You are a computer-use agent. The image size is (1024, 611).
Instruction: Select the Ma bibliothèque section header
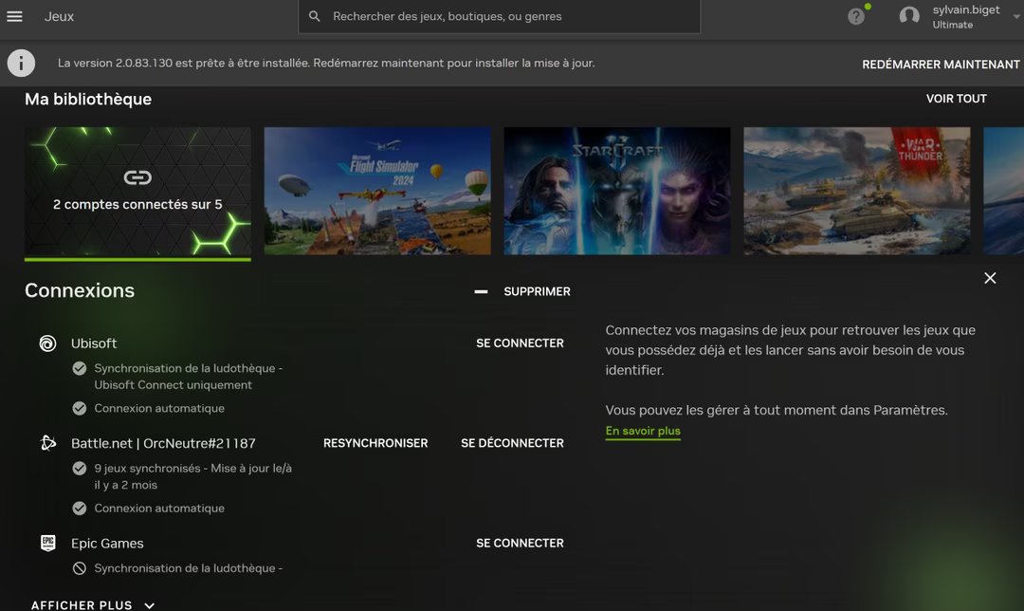pyautogui.click(x=87, y=99)
